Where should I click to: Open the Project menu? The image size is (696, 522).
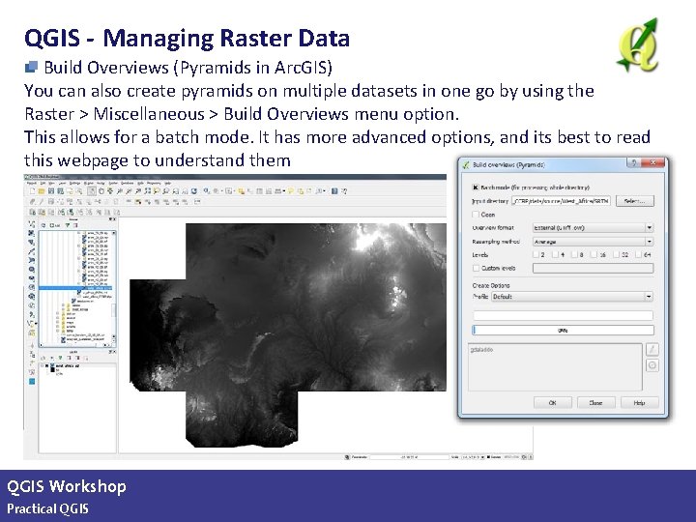click(32, 183)
